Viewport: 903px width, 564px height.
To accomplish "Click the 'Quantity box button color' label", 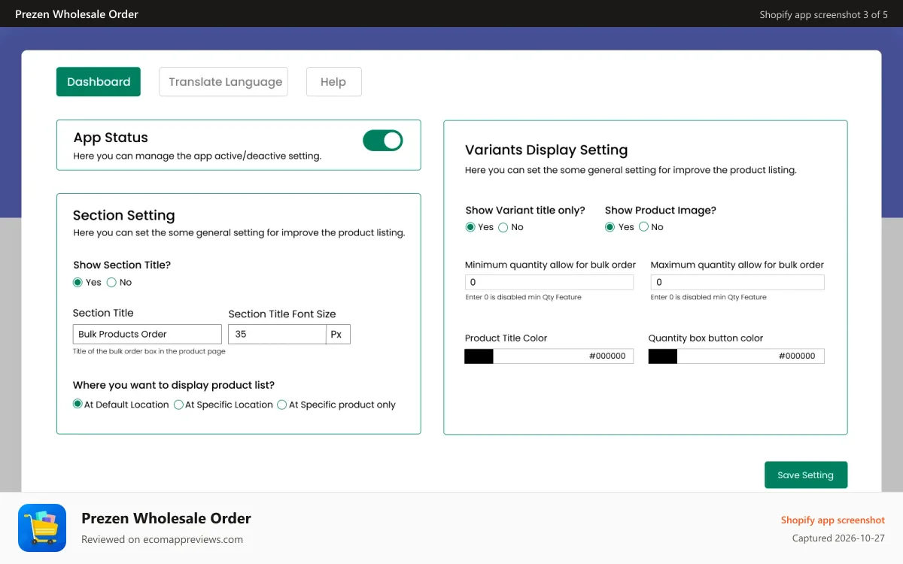I will coord(706,338).
